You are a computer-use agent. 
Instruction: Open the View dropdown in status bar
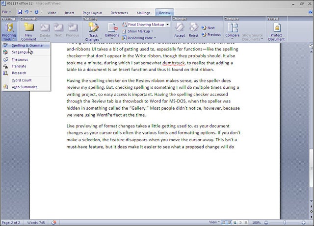[x=214, y=222]
